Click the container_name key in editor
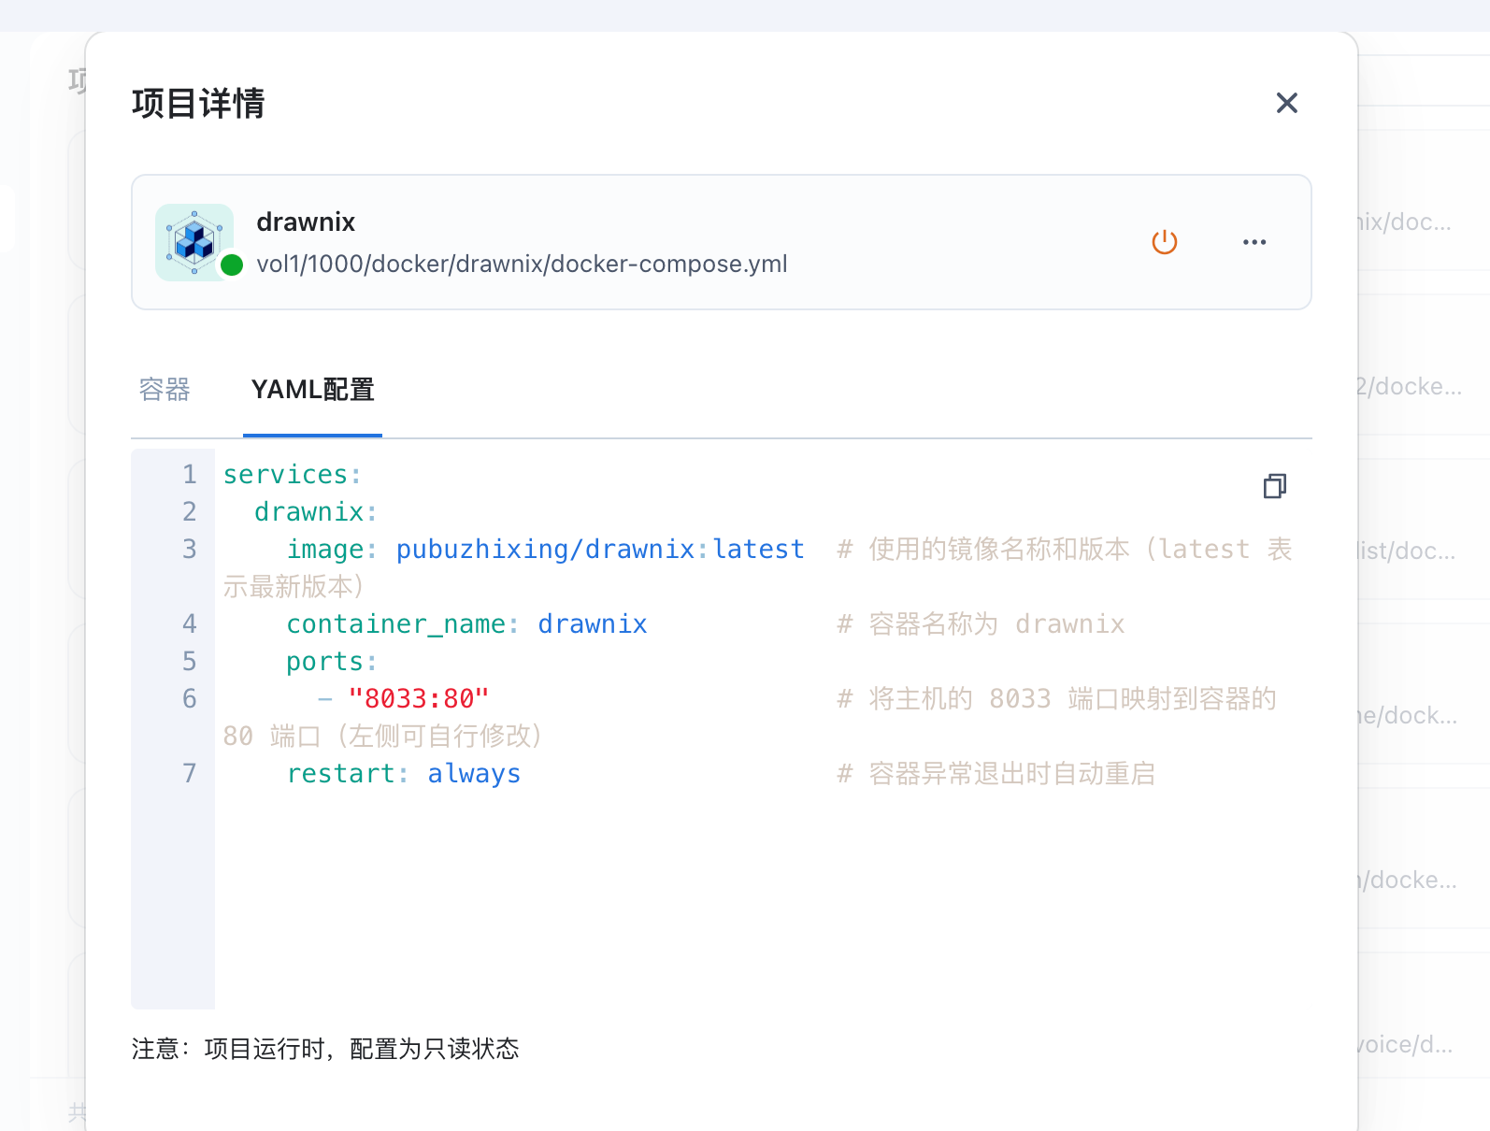Image resolution: width=1490 pixels, height=1131 pixels. [395, 624]
